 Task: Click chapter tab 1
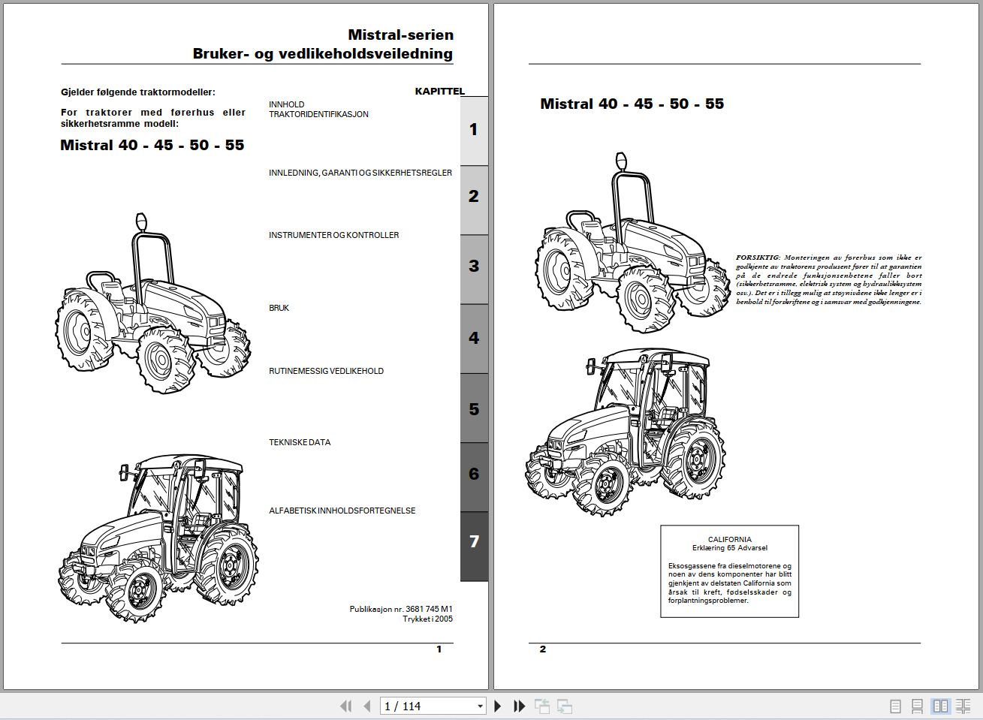pos(474,131)
